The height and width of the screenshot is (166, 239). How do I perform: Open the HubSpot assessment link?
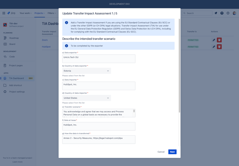coord(46,47)
